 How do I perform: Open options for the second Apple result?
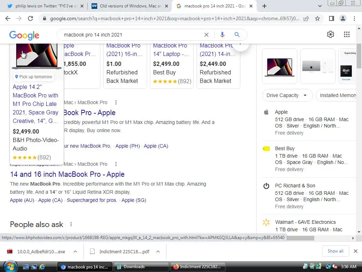pos(116,164)
